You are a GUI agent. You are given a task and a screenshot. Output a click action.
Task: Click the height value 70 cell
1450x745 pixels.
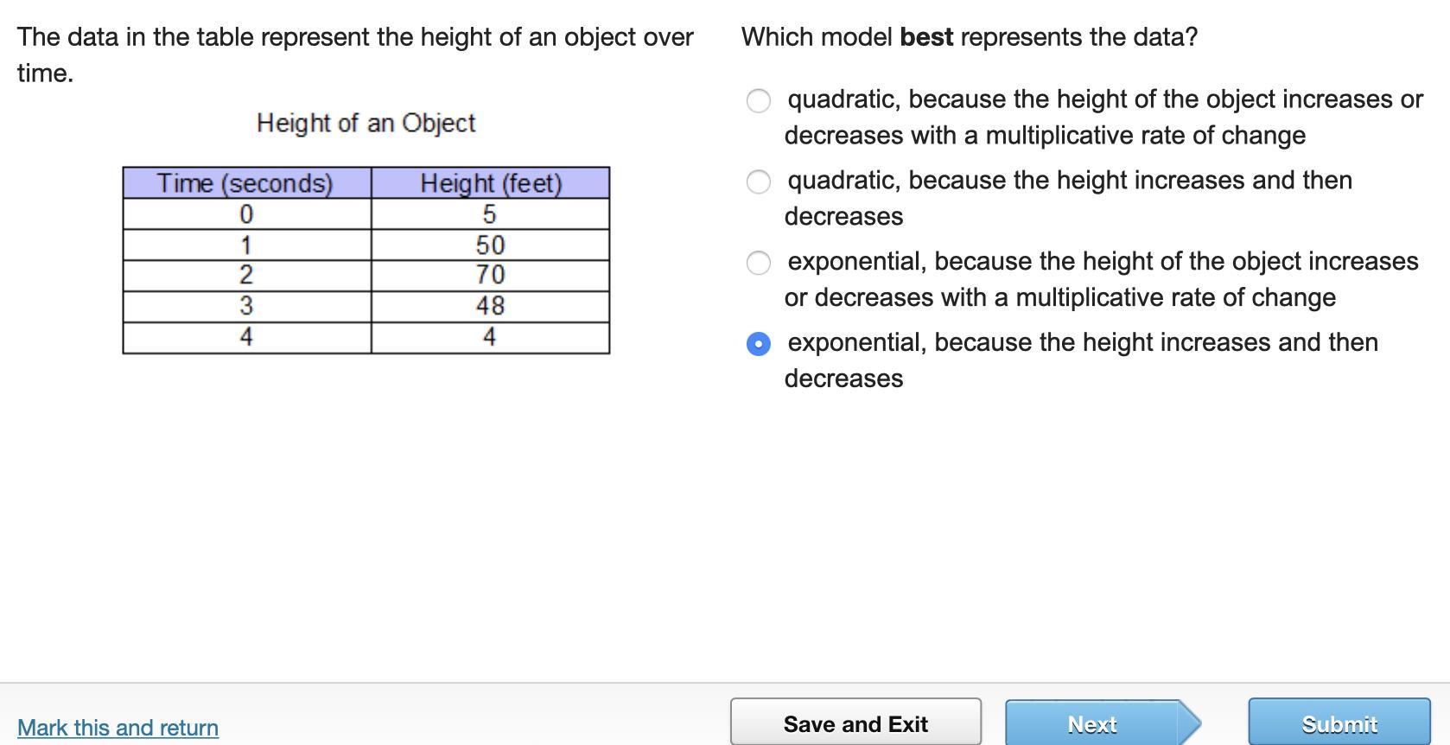click(490, 275)
